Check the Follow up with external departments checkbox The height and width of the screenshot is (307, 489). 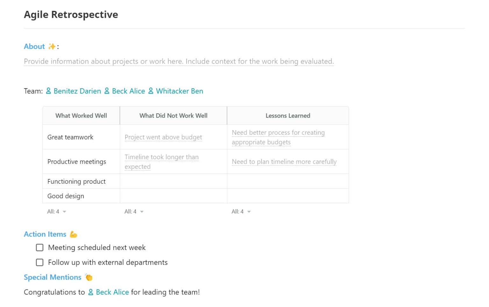(39, 262)
